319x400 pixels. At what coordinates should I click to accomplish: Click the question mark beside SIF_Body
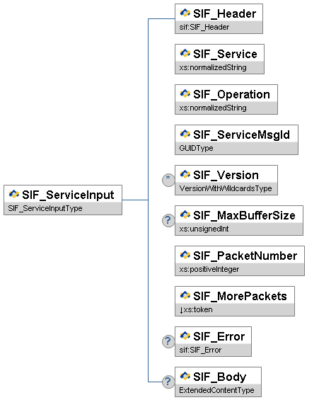click(x=168, y=382)
